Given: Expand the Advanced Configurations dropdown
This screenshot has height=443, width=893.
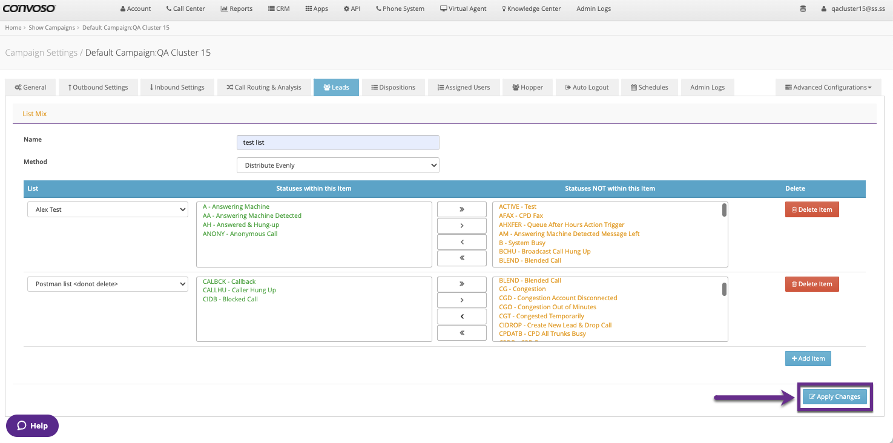Looking at the screenshot, I should coord(828,87).
